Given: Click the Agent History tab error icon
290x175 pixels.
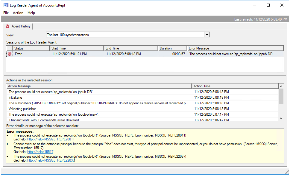Looking at the screenshot, I should point(7,26).
